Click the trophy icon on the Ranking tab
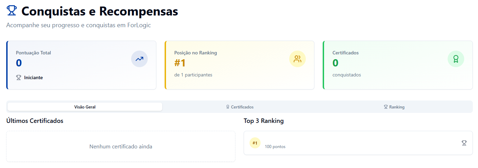478x168 pixels. click(386, 107)
